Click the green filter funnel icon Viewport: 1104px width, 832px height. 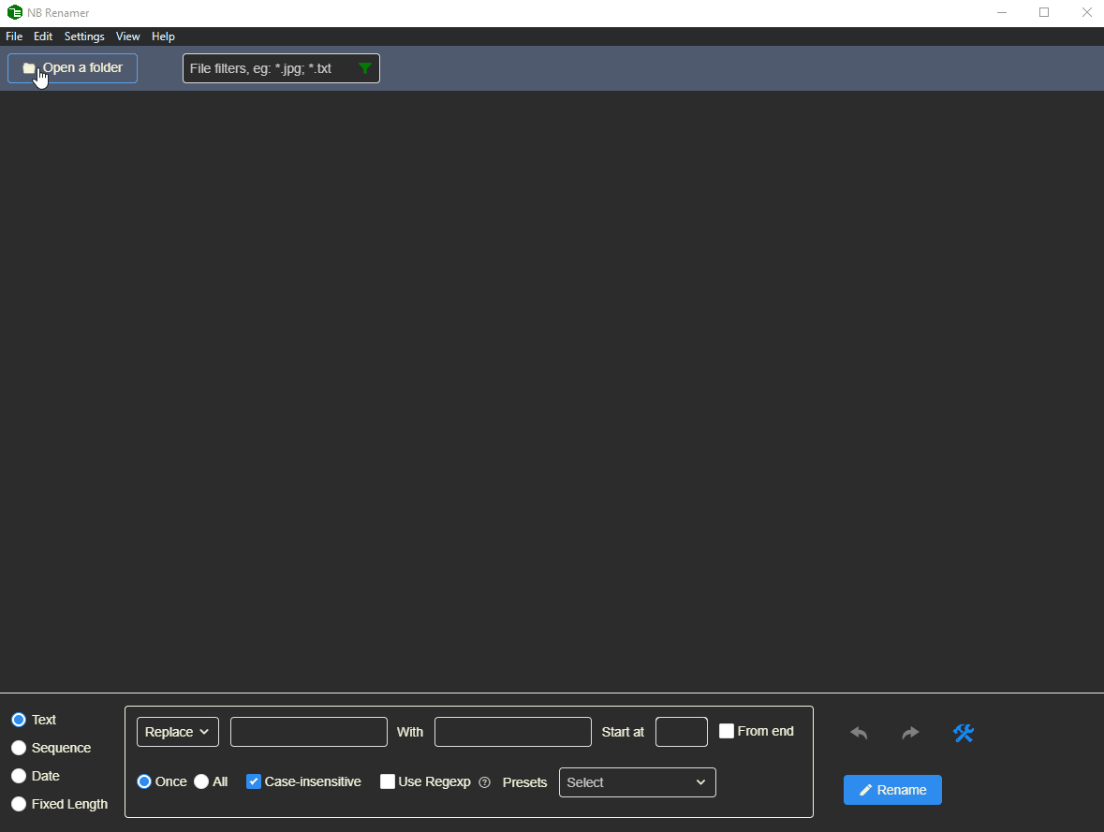(x=365, y=68)
